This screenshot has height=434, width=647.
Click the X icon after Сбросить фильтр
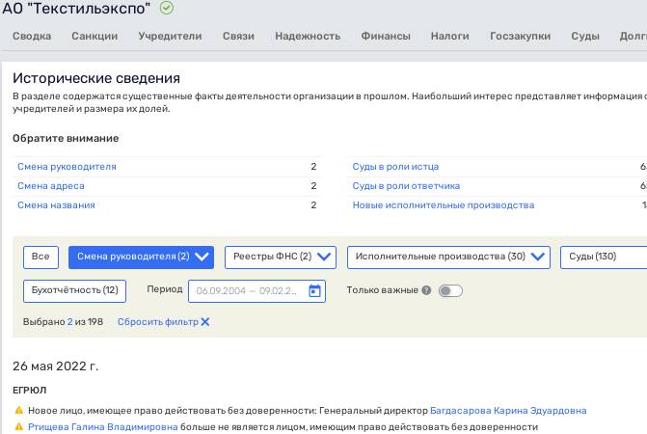[x=205, y=322]
